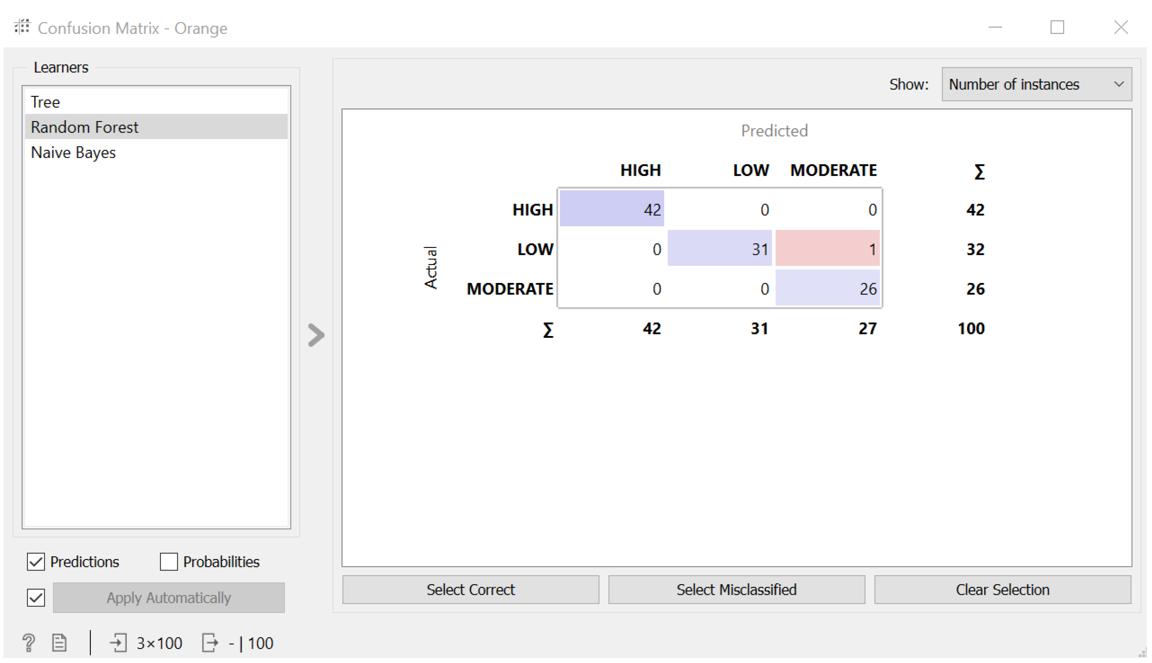The width and height of the screenshot is (1152, 663).
Task: Uncheck the Apply Automatically checkbox
Action: [36, 597]
